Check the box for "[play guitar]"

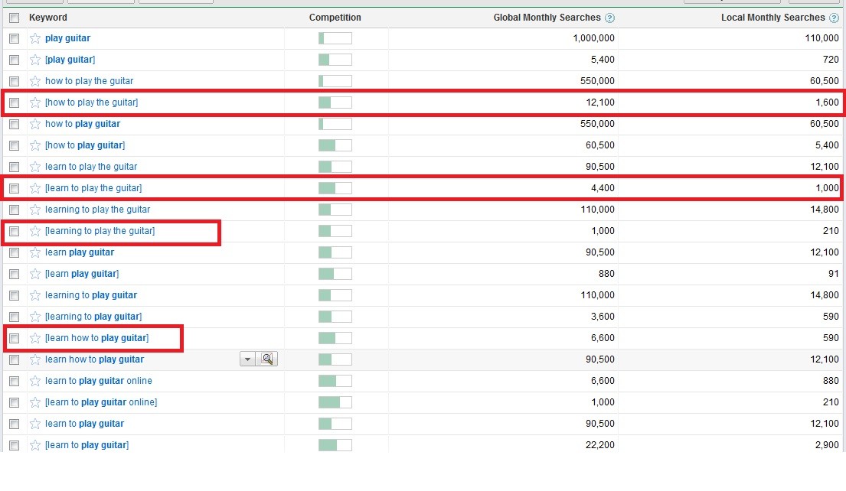pos(14,60)
